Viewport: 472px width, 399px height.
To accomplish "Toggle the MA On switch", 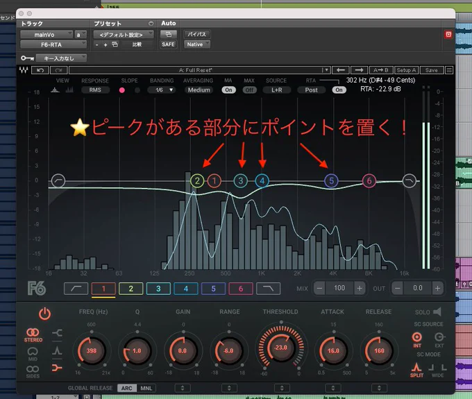I will [228, 90].
